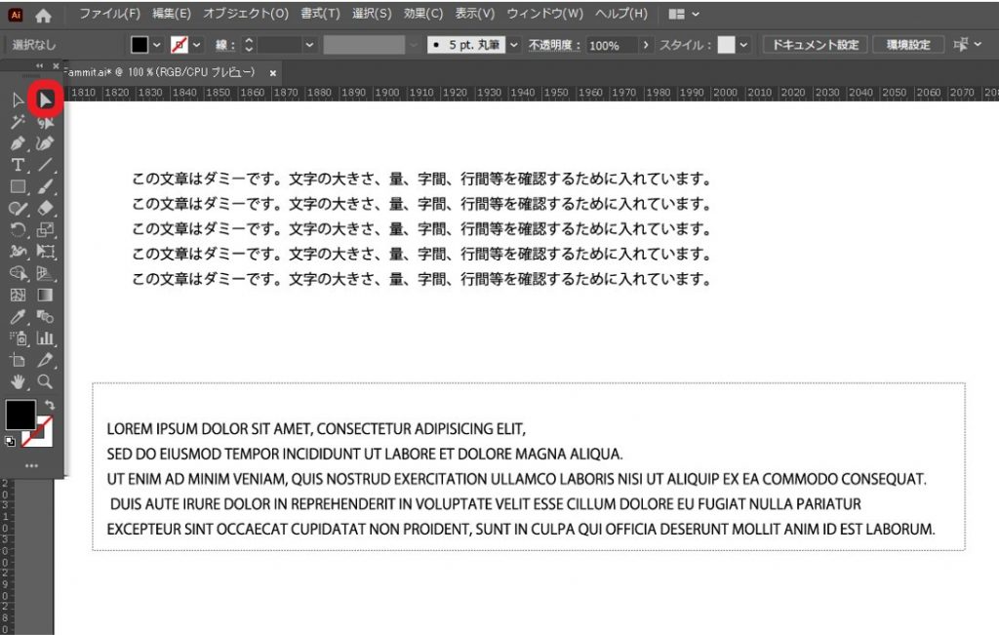
Task: Select the Shaper tool
Action: (x=18, y=209)
